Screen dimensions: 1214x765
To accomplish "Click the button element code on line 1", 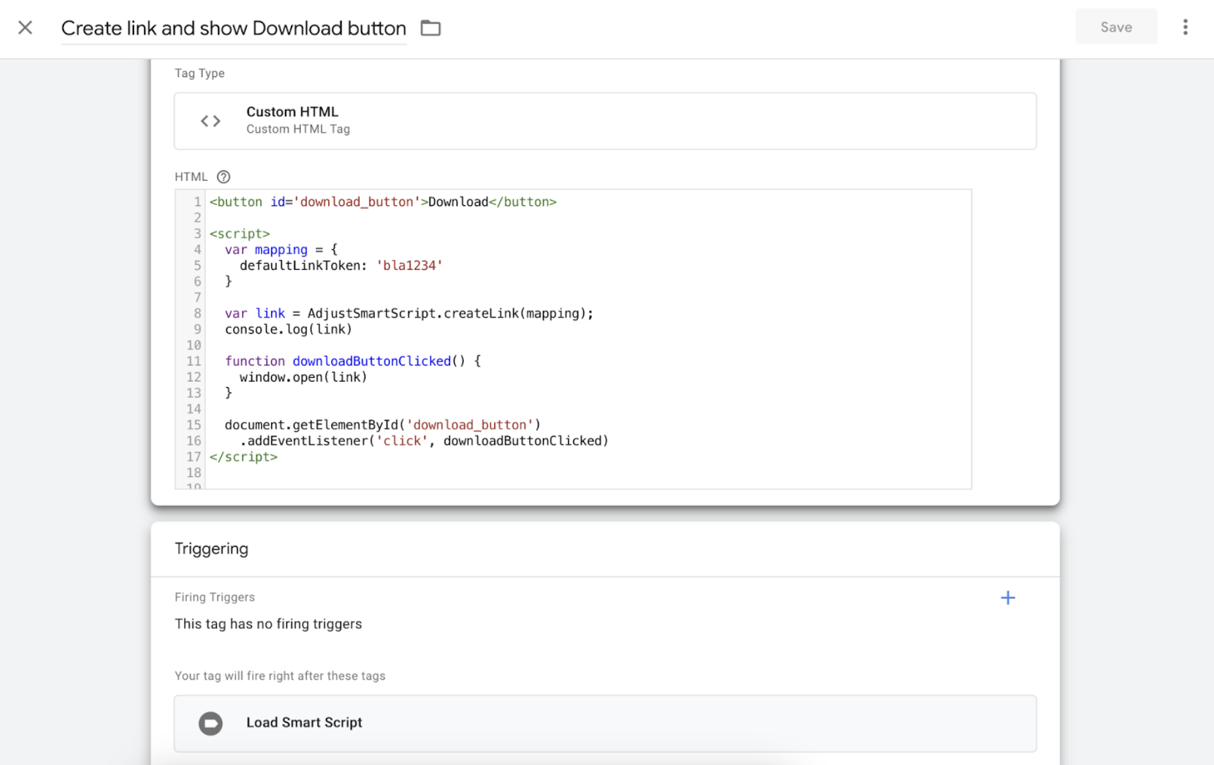I will tap(383, 202).
